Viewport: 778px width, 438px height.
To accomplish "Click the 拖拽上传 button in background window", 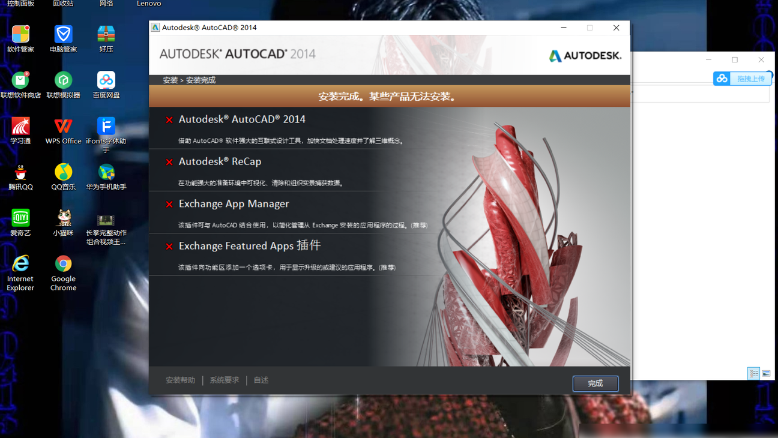I will (x=743, y=79).
